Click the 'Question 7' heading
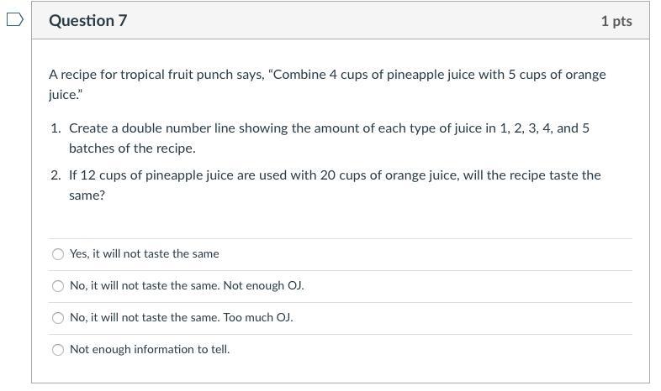This screenshot has height=391, width=661. coord(87,21)
